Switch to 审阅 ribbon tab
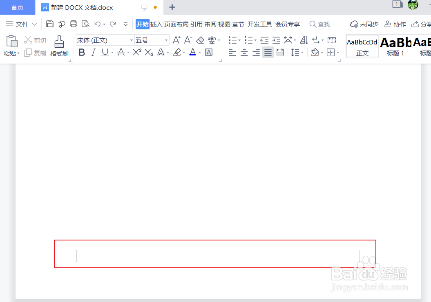This screenshot has width=431, height=302. point(210,24)
